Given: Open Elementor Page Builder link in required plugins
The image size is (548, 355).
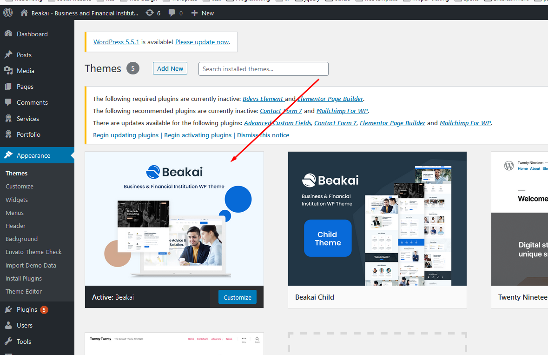Looking at the screenshot, I should click(x=330, y=99).
